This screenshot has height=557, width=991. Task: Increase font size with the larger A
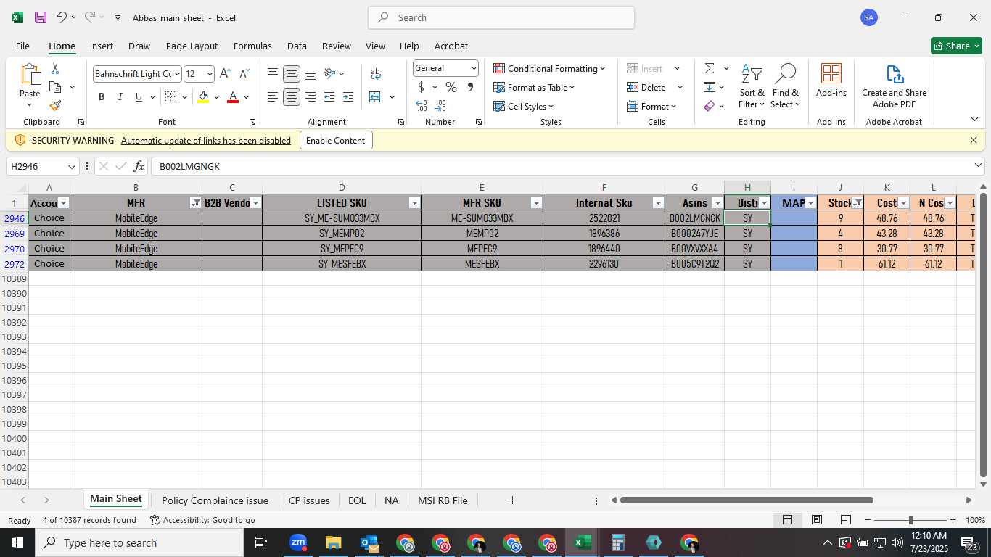pos(225,74)
